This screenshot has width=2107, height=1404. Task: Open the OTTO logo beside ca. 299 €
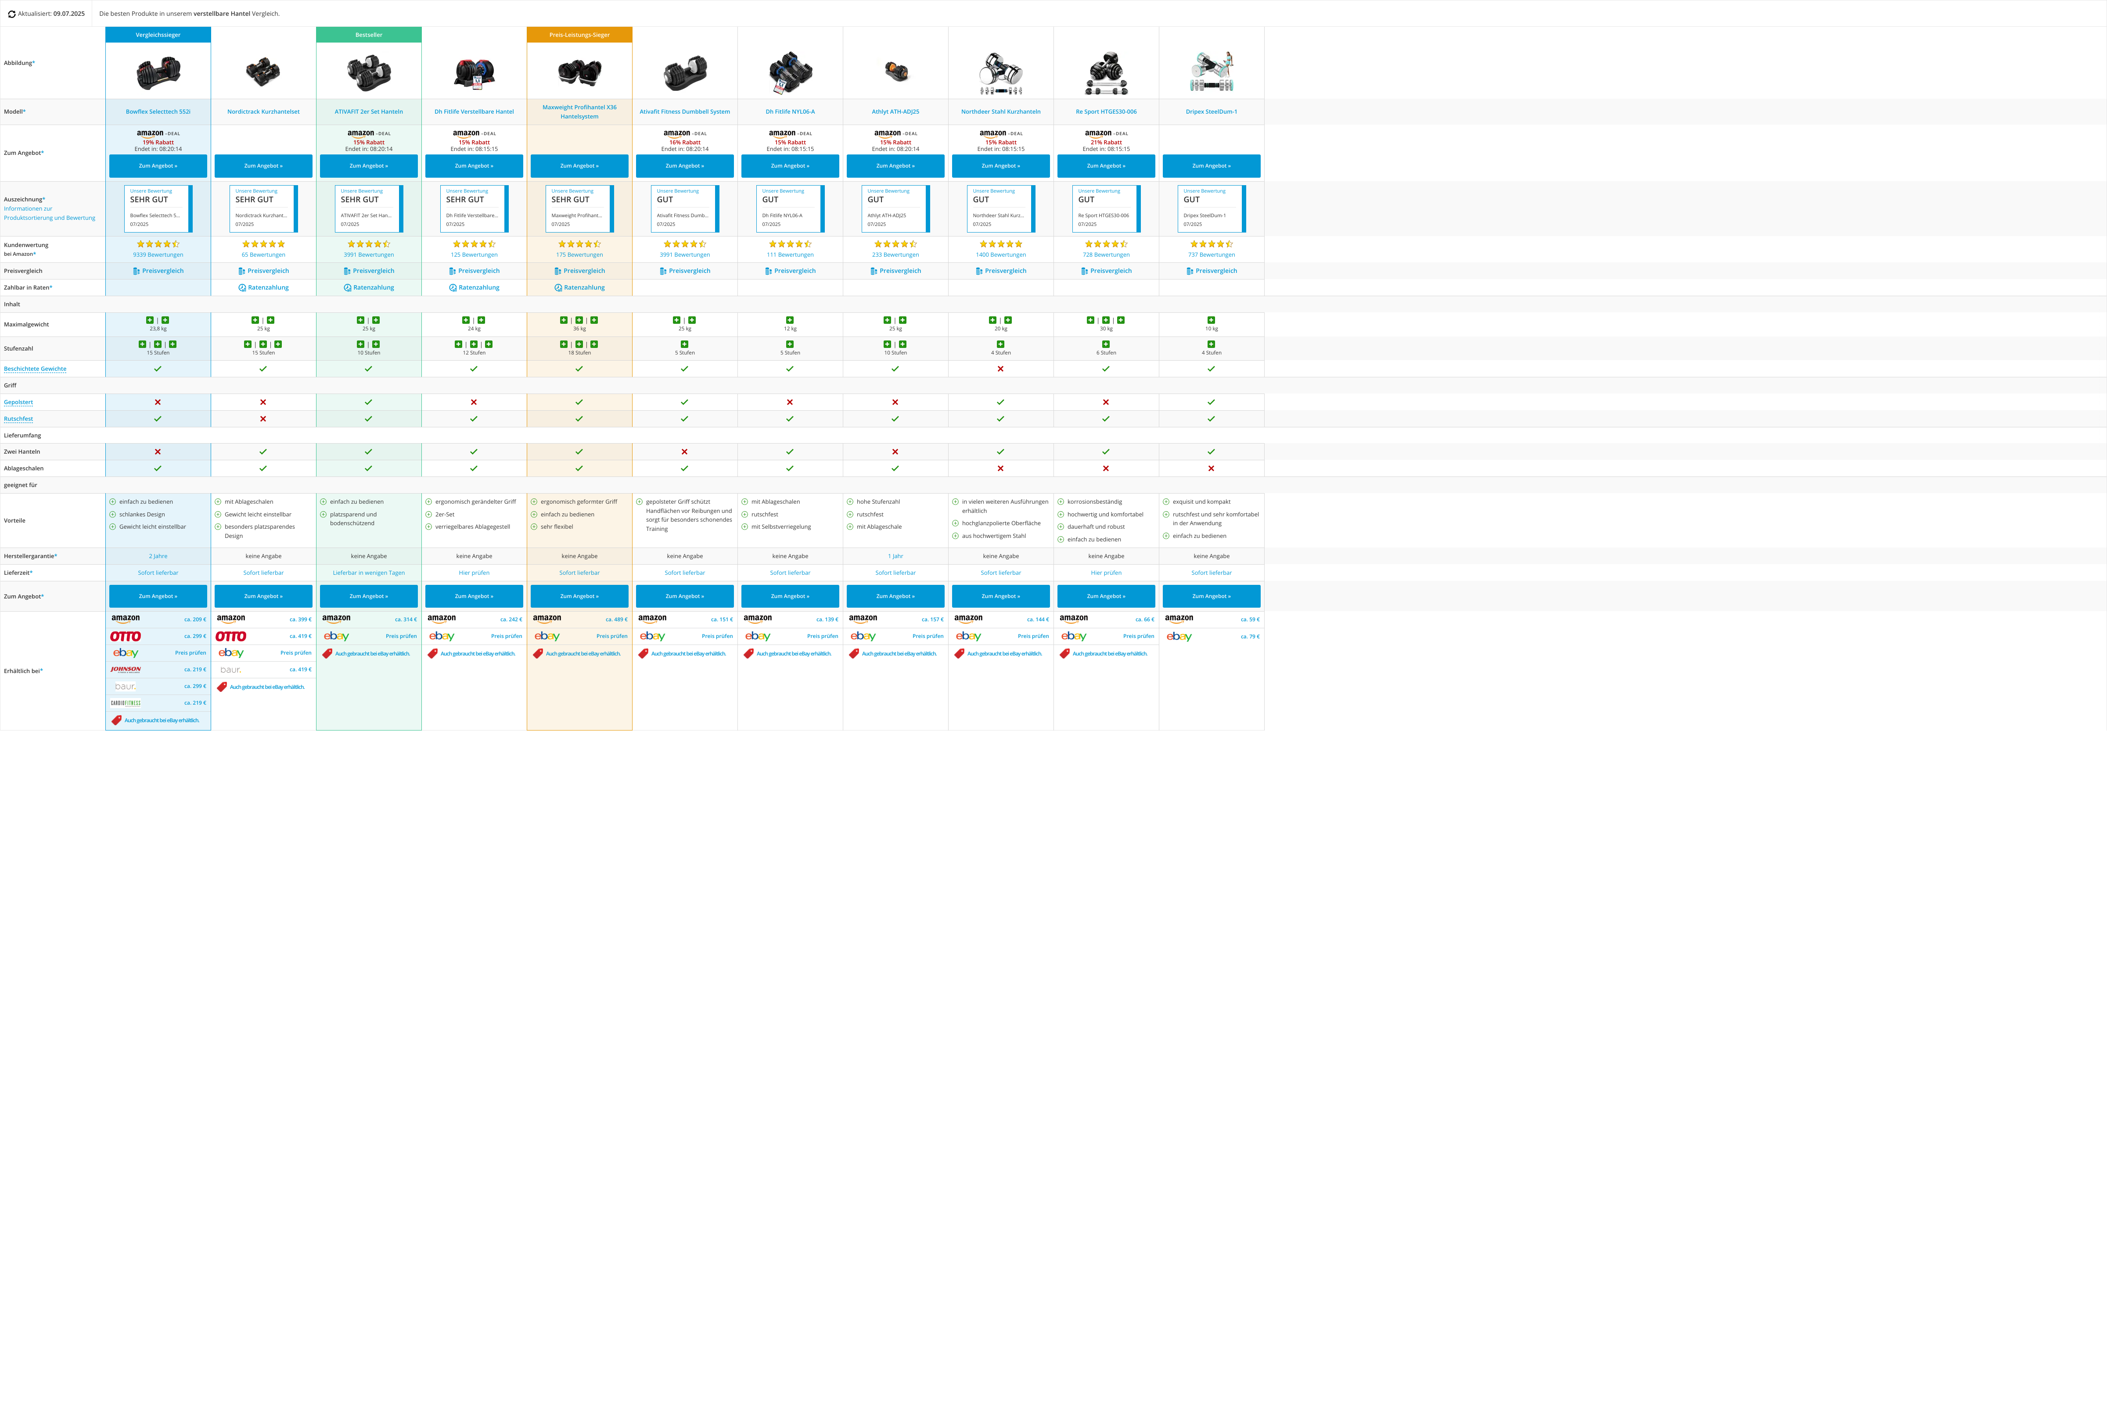point(126,637)
